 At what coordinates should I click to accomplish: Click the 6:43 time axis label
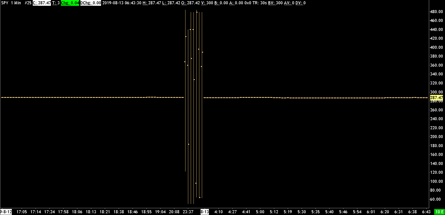click(426, 212)
